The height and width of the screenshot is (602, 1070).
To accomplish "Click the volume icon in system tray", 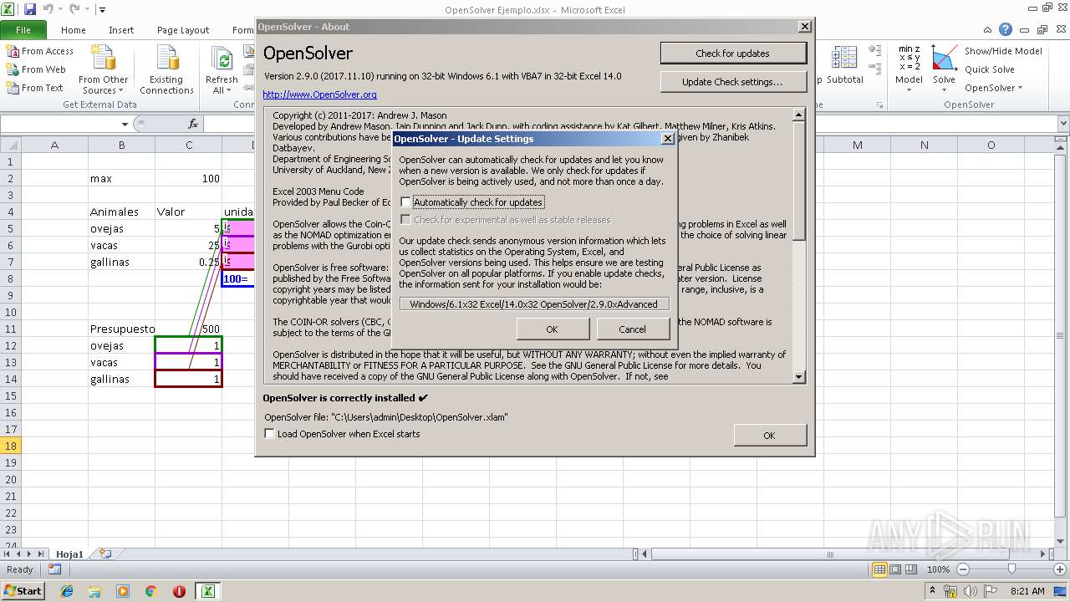I will [971, 591].
